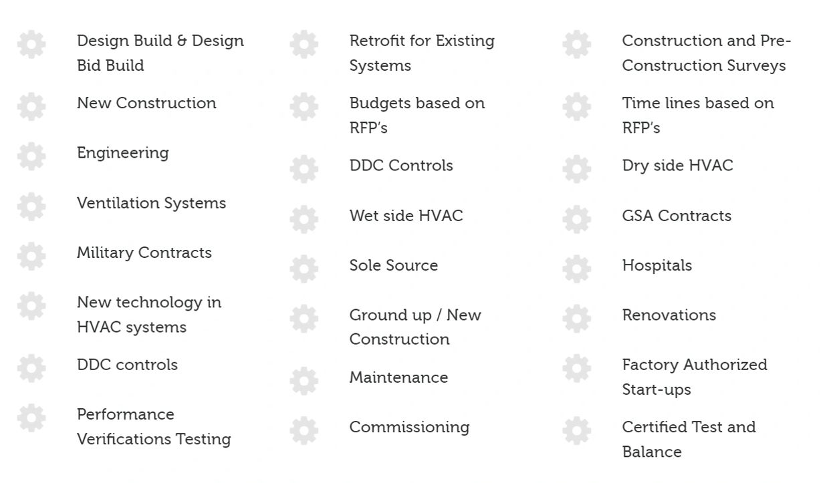Click the gear icon next to Ventilation Systems
This screenshot has height=483, width=829.
[31, 206]
